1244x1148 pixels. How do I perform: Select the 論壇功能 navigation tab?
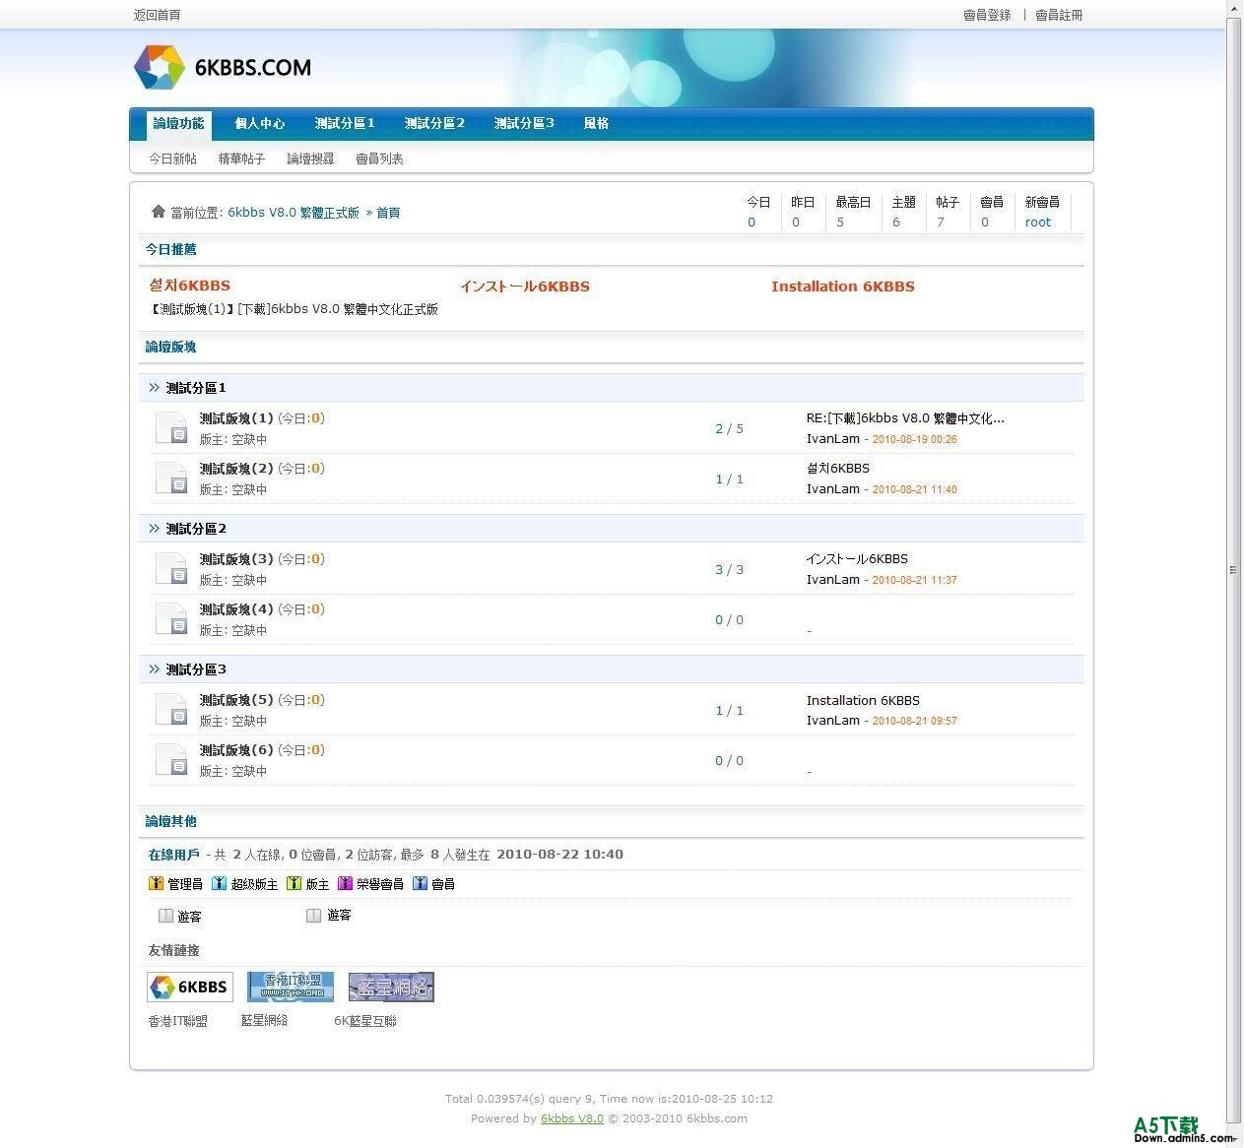178,124
